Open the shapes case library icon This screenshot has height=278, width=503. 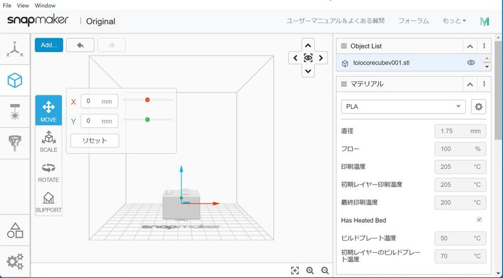(x=14, y=230)
